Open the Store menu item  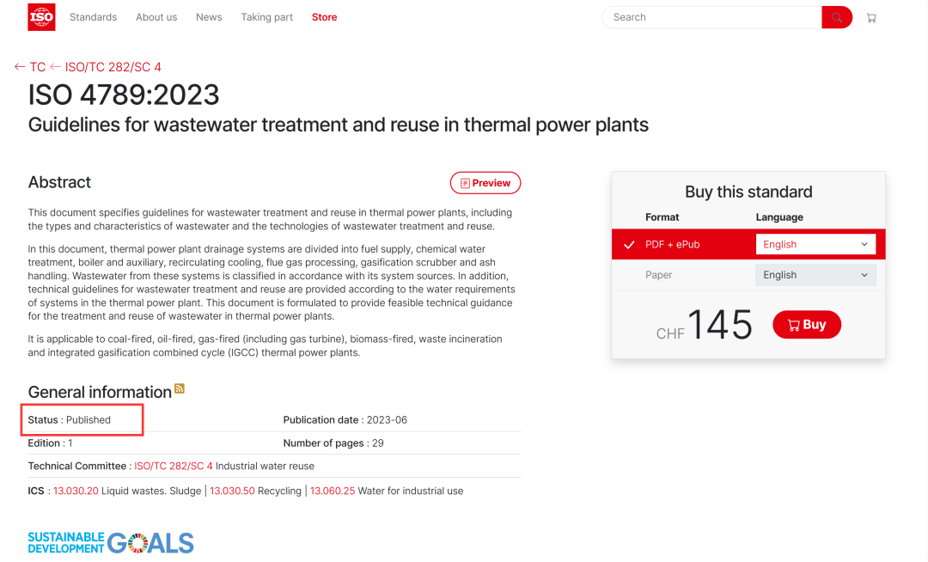[x=324, y=17]
